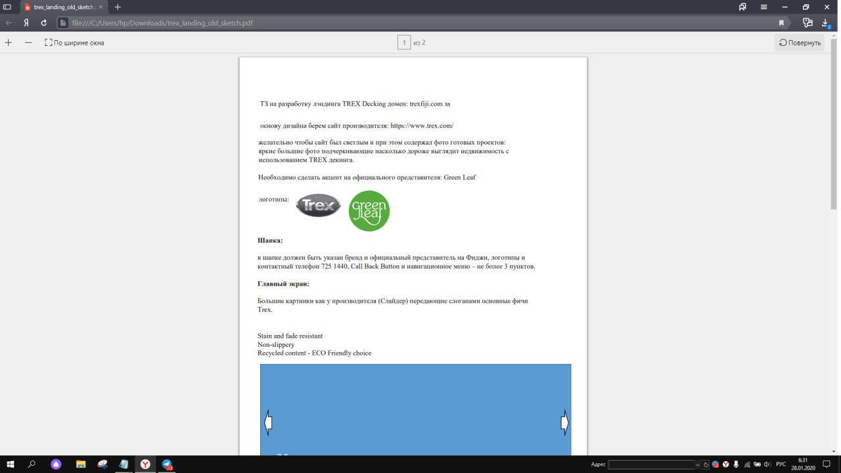Click the Yandex 'Я' home button
Image resolution: width=841 pixels, height=473 pixels.
[26, 22]
